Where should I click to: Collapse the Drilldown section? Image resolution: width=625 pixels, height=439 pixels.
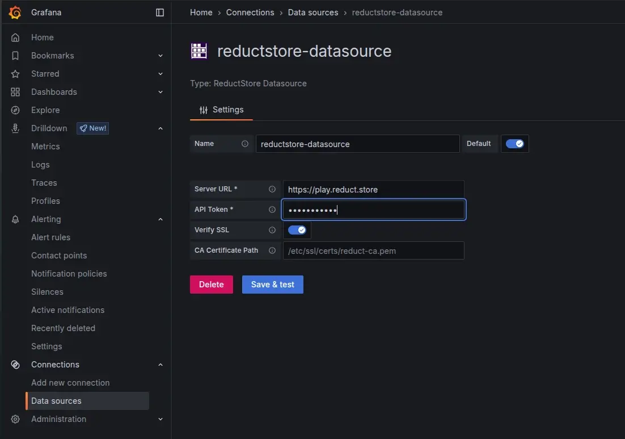point(161,128)
